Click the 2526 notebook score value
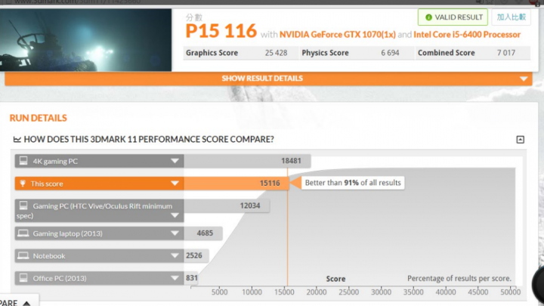 click(x=194, y=255)
